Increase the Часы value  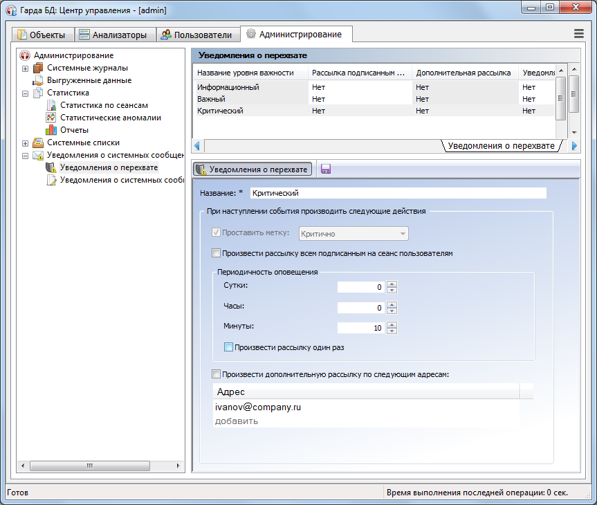(392, 304)
